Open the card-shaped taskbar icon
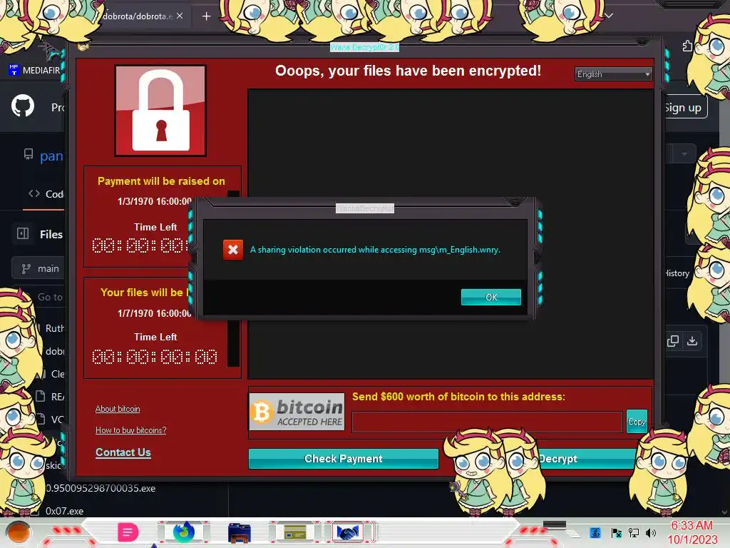The width and height of the screenshot is (730, 548). coord(294,532)
